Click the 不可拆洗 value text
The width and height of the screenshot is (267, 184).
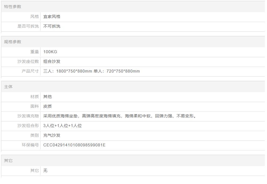[x=52, y=26]
